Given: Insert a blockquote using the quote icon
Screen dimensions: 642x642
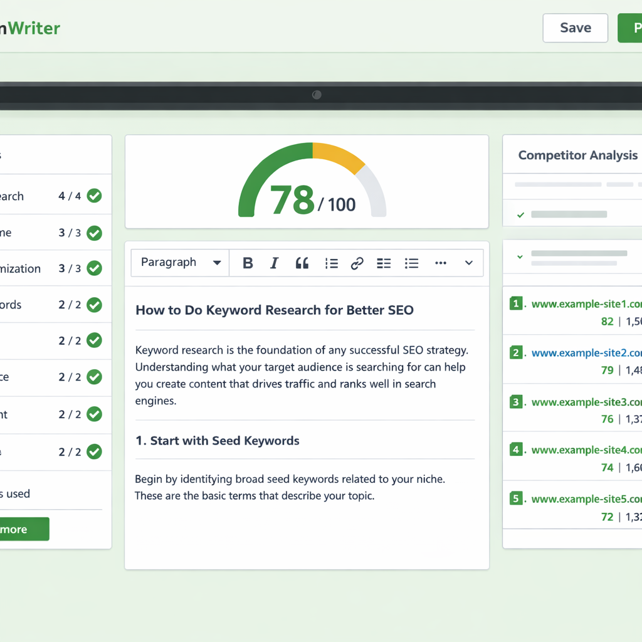Looking at the screenshot, I should coord(302,263).
